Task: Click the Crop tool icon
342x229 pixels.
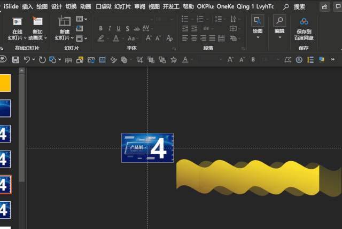Action: click(x=139, y=60)
